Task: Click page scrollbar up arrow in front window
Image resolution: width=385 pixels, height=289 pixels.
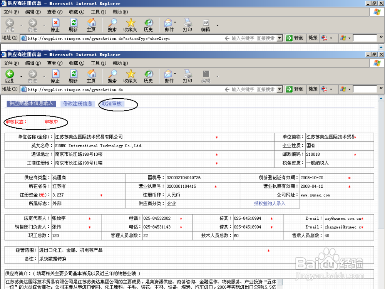Action: (x=381, y=99)
